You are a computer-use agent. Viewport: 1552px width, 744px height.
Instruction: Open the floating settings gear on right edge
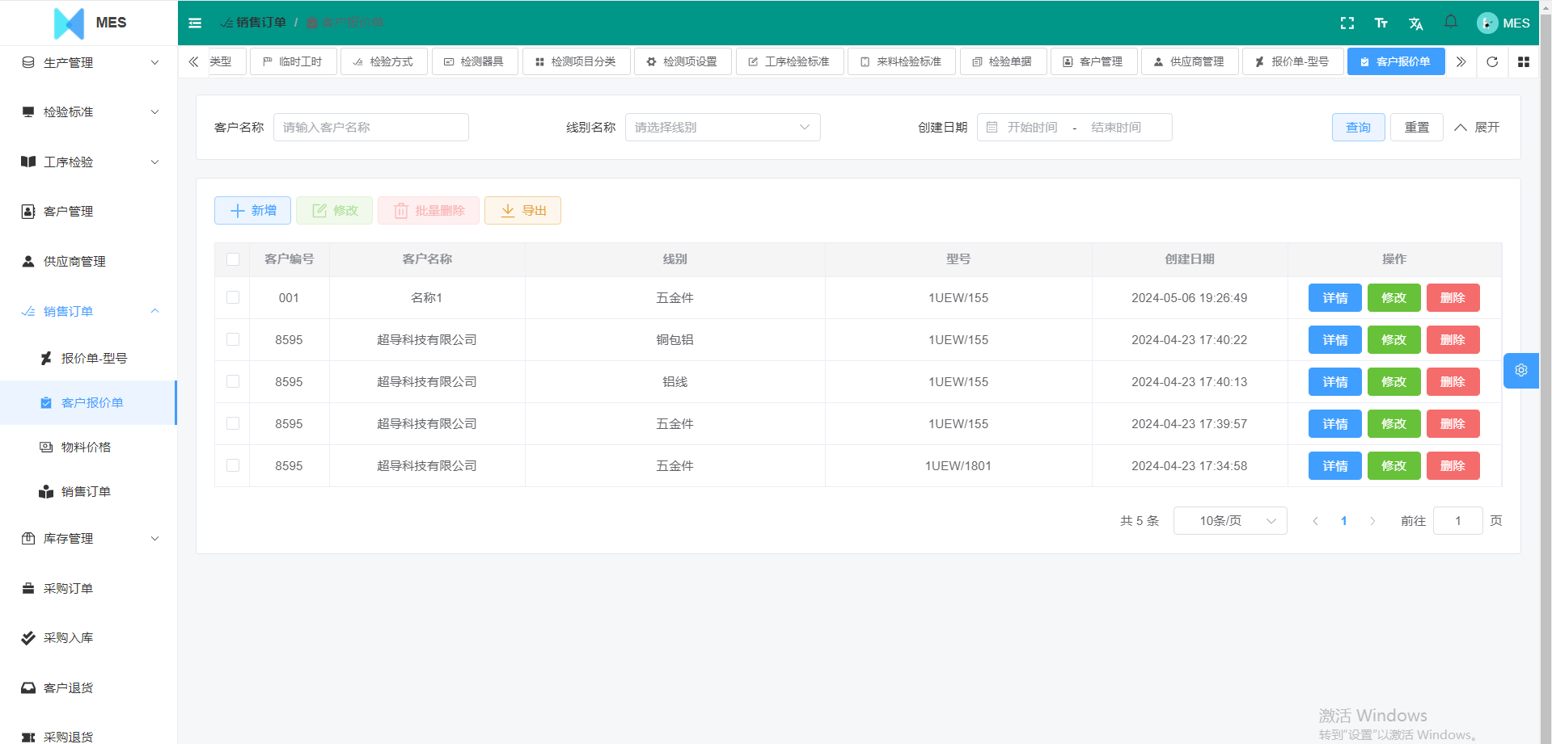[1521, 370]
